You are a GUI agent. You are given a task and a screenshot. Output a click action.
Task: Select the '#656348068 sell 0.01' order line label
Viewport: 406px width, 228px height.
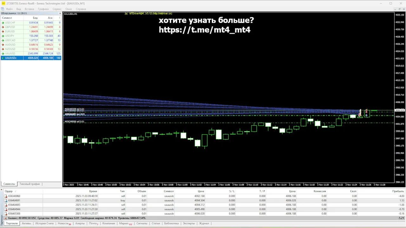tap(74, 122)
